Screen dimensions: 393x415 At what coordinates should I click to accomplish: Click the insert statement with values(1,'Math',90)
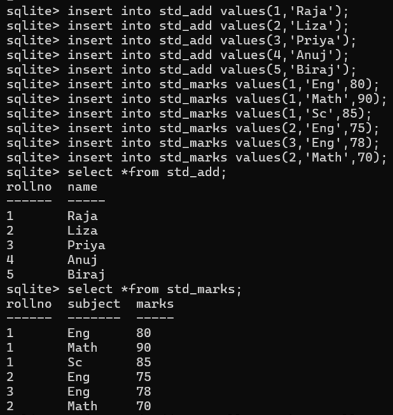227,99
